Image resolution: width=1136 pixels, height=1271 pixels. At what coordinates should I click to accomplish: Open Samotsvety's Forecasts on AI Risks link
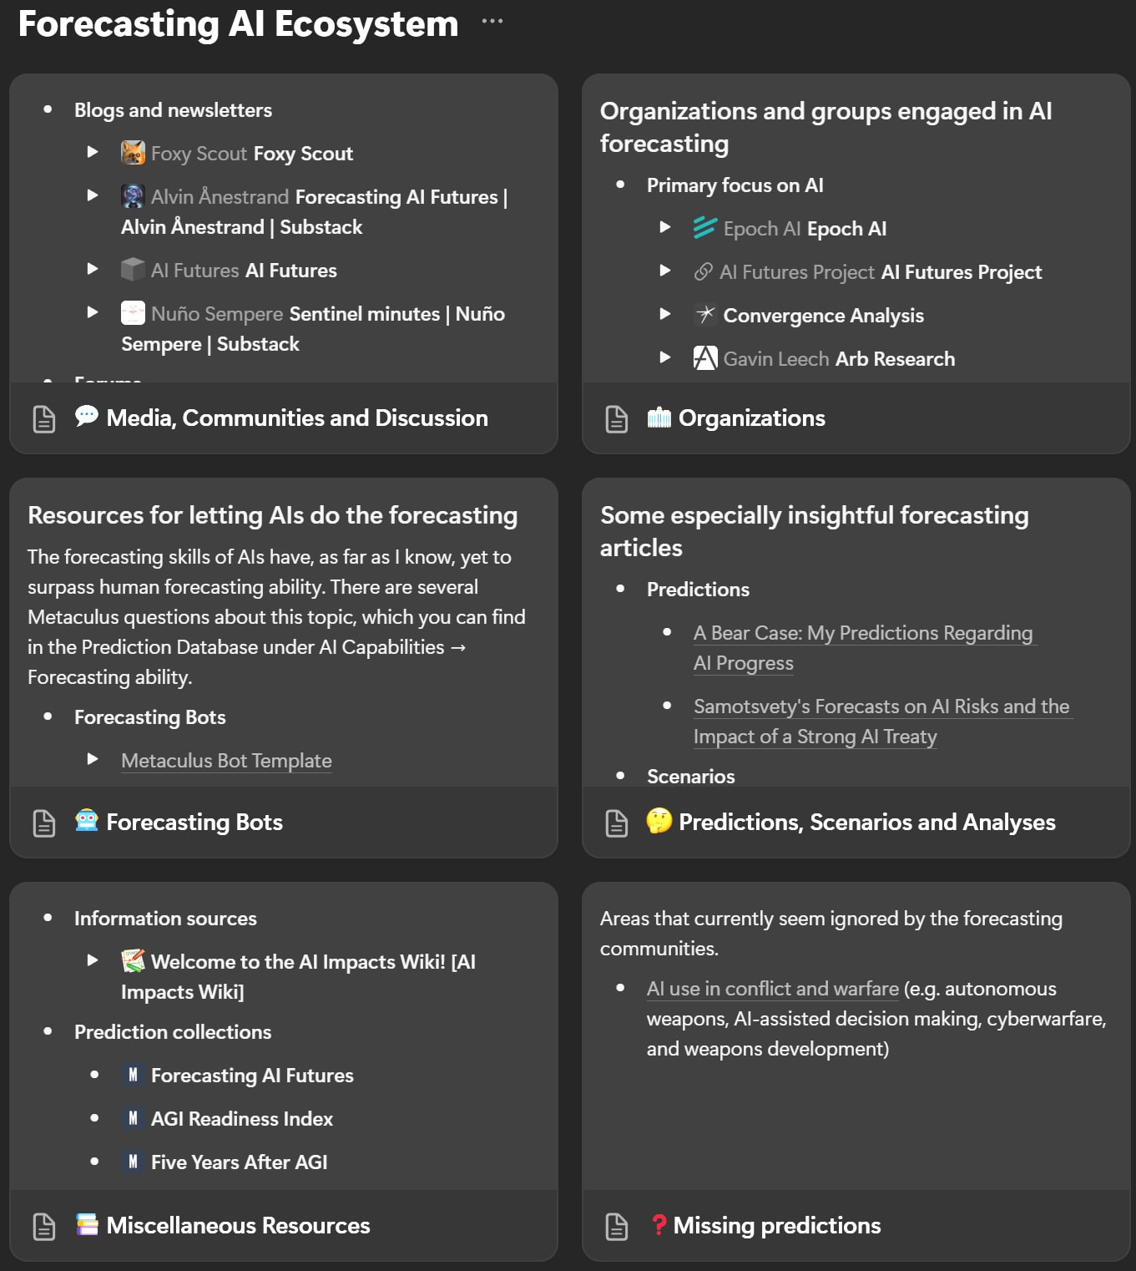pyautogui.click(x=881, y=706)
